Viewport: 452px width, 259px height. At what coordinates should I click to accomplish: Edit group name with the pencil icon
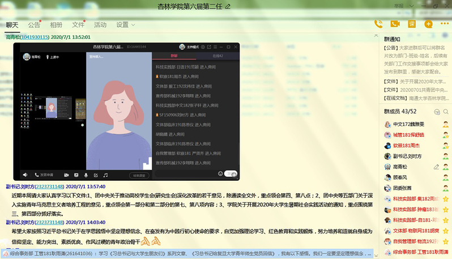228,6
